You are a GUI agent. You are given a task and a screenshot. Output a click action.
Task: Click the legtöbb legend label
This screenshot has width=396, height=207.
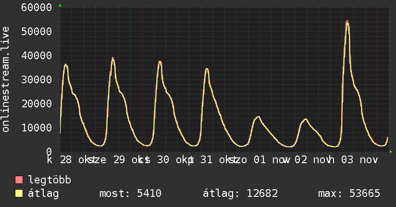point(49,180)
